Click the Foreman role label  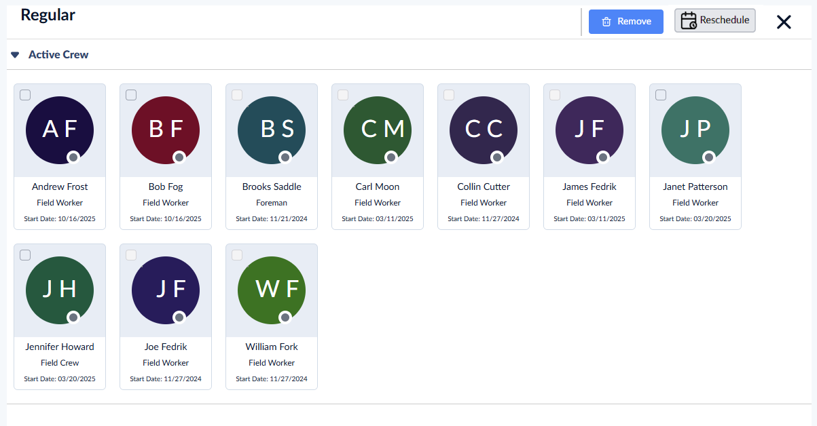(272, 203)
